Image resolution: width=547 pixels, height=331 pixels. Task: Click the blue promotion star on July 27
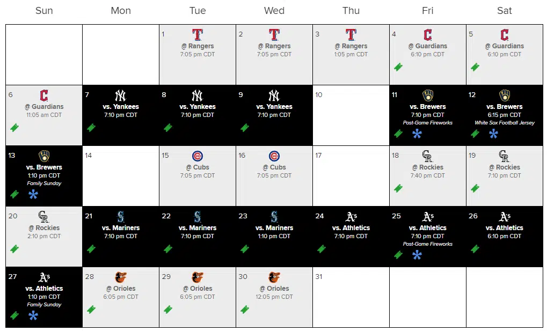click(x=33, y=315)
